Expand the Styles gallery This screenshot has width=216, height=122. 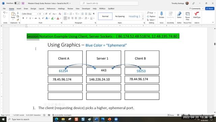click(x=143, y=19)
